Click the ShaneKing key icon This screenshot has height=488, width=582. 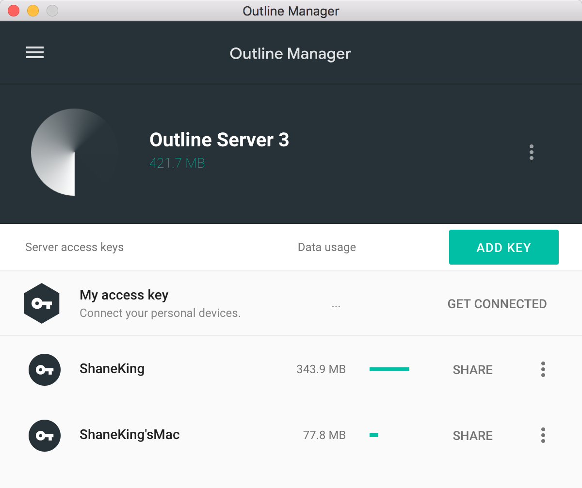45,370
